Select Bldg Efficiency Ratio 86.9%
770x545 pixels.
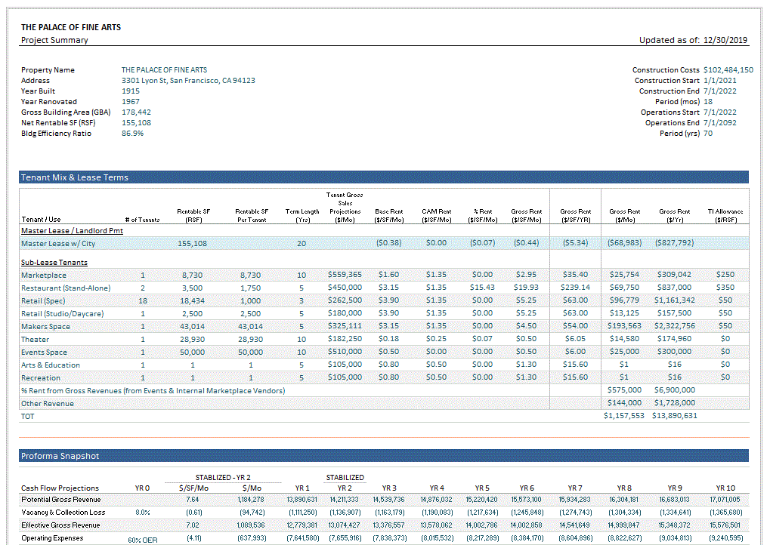click(132, 134)
